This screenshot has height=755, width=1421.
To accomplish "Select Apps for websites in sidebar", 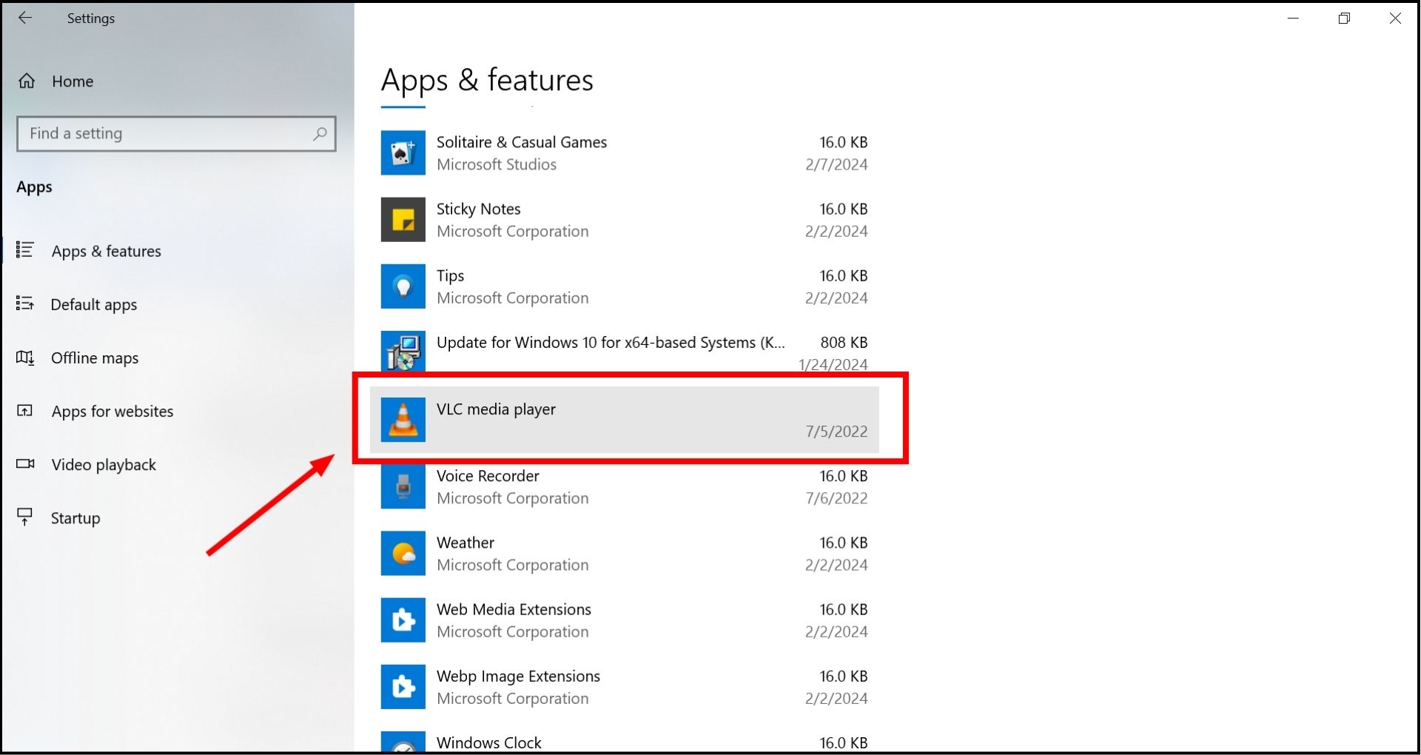I will (112, 412).
